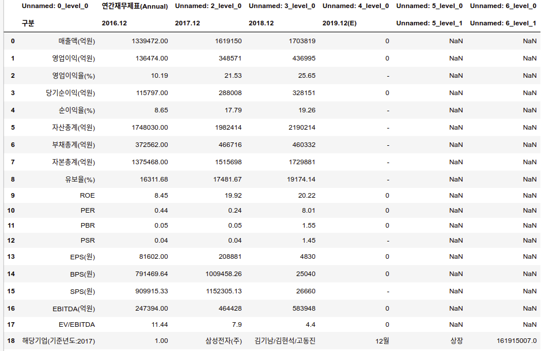Click the 2018.12 column header

pos(261,23)
